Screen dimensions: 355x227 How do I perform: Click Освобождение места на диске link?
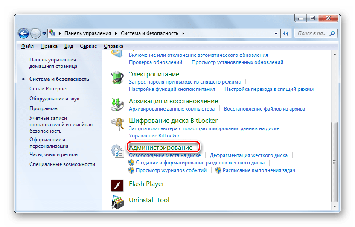coord(165,155)
